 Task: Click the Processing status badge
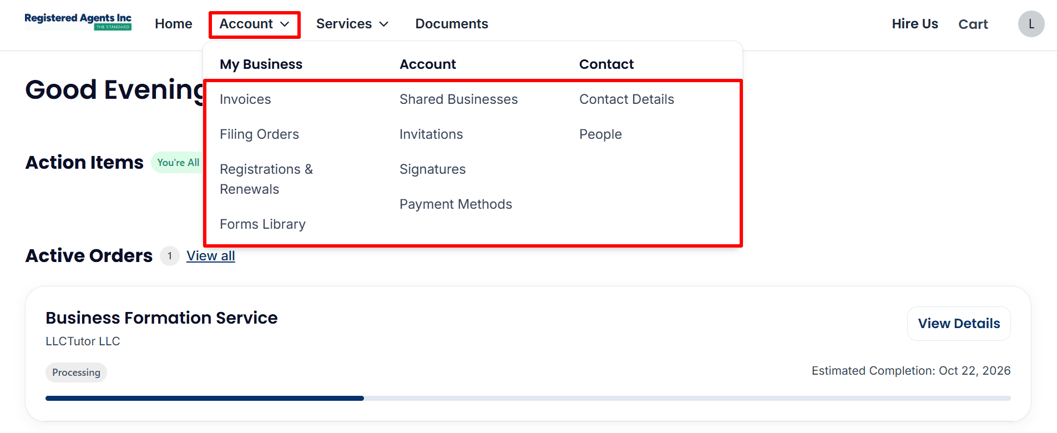76,372
